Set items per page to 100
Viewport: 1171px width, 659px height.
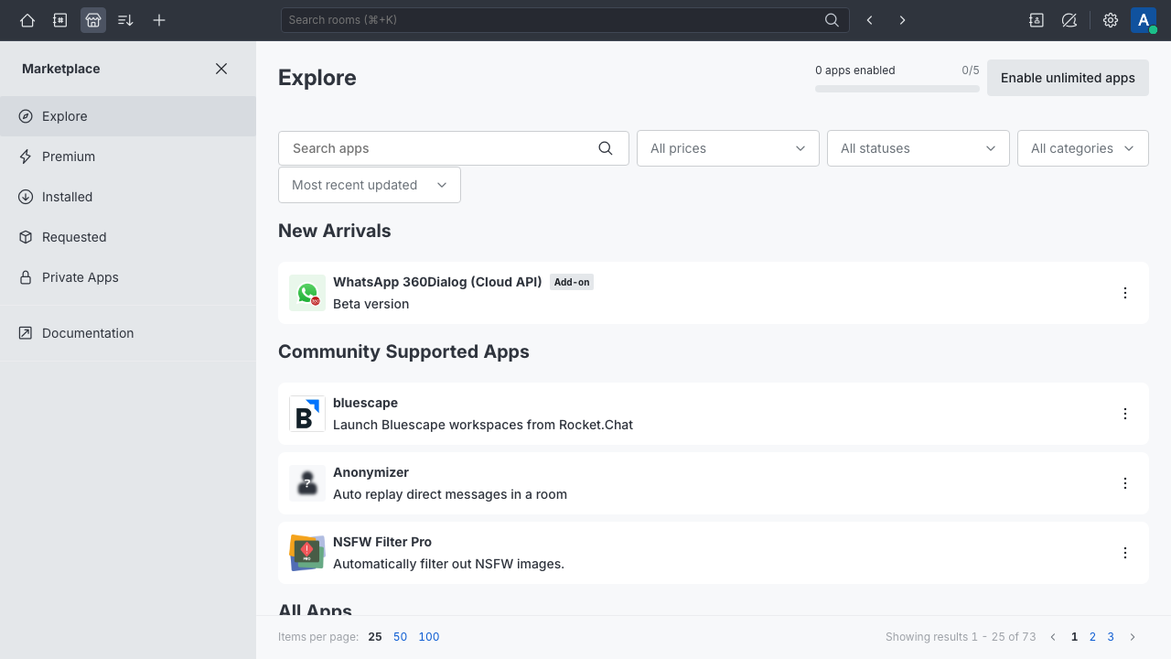point(429,637)
